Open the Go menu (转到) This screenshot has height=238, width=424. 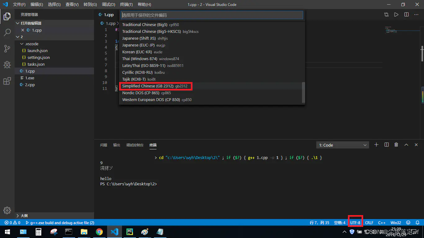pyautogui.click(x=90, y=5)
